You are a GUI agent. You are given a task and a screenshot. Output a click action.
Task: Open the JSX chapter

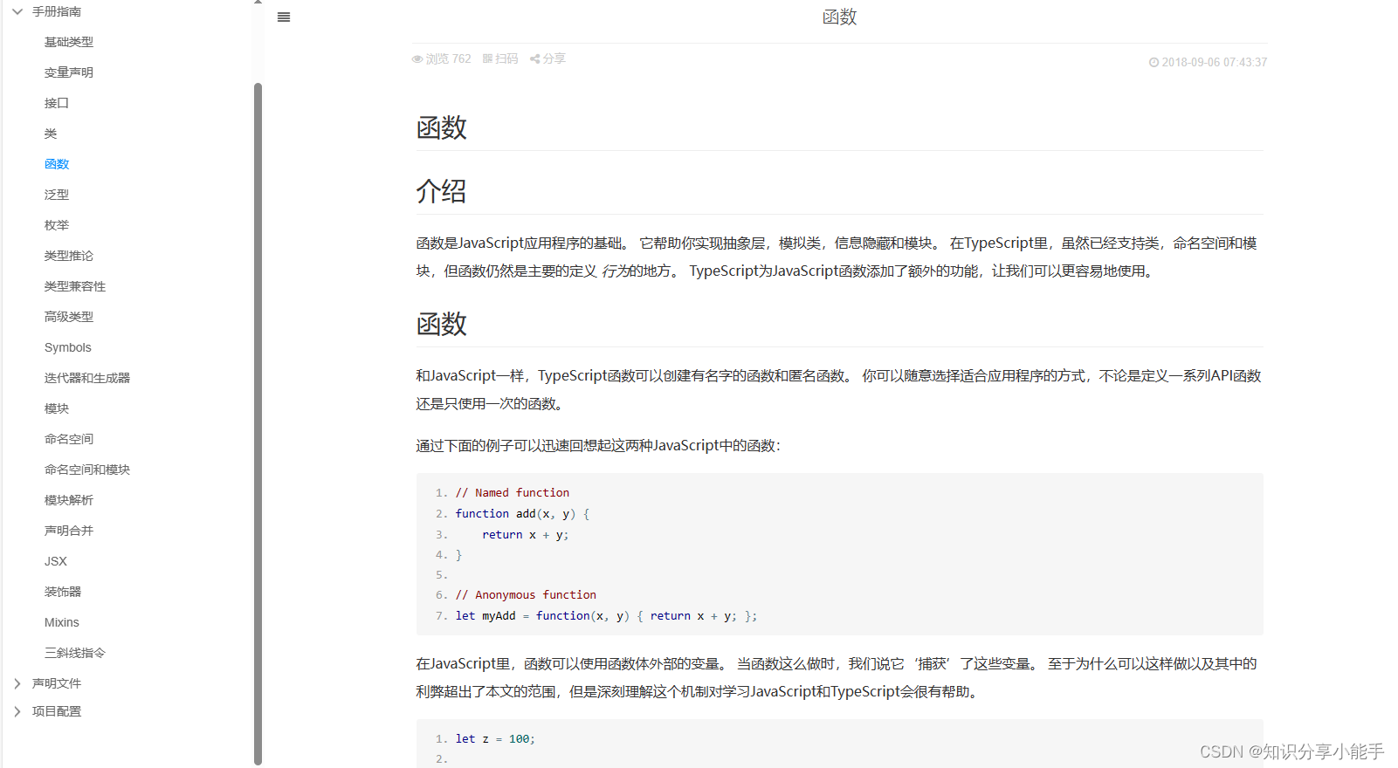coord(56,561)
